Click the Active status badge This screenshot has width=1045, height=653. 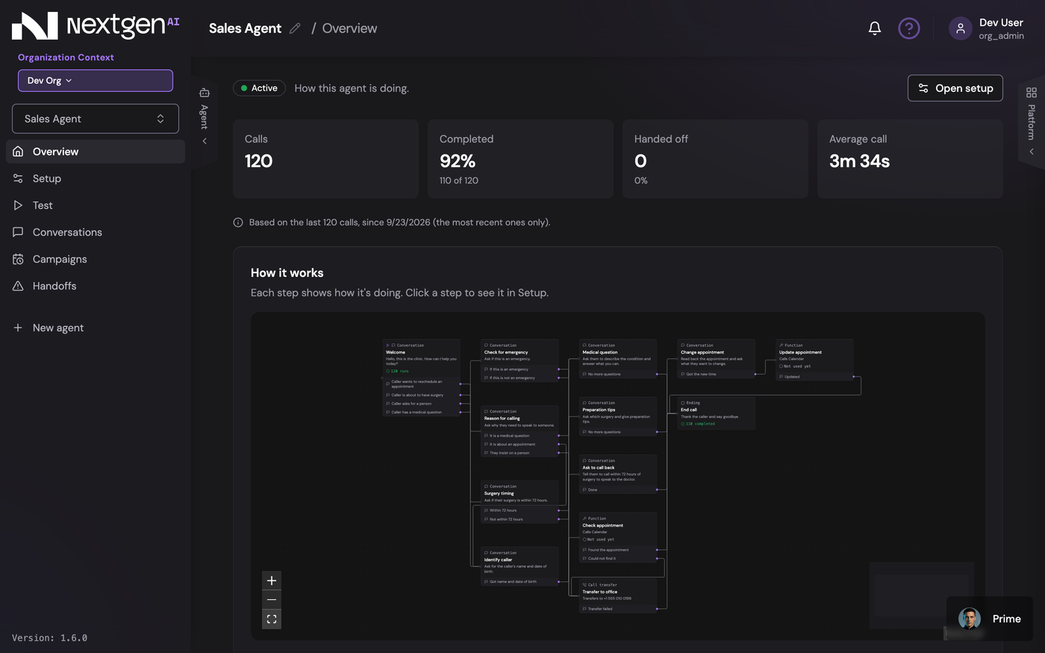click(x=260, y=88)
